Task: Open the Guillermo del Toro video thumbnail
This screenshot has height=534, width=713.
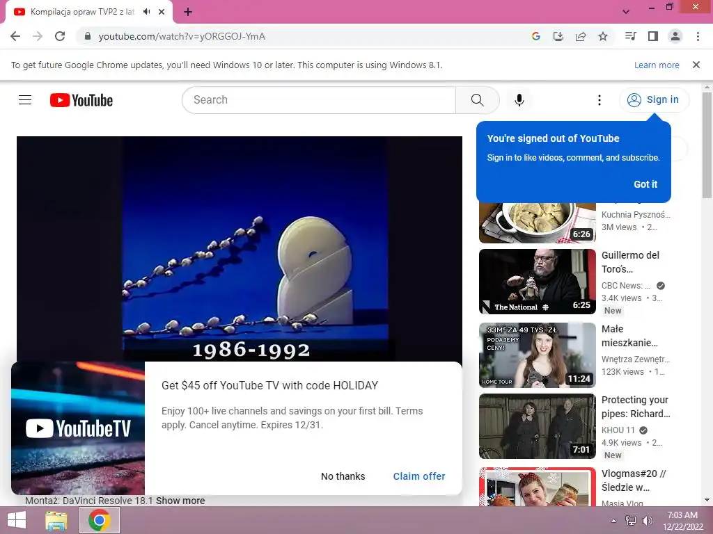Action: coord(537,282)
